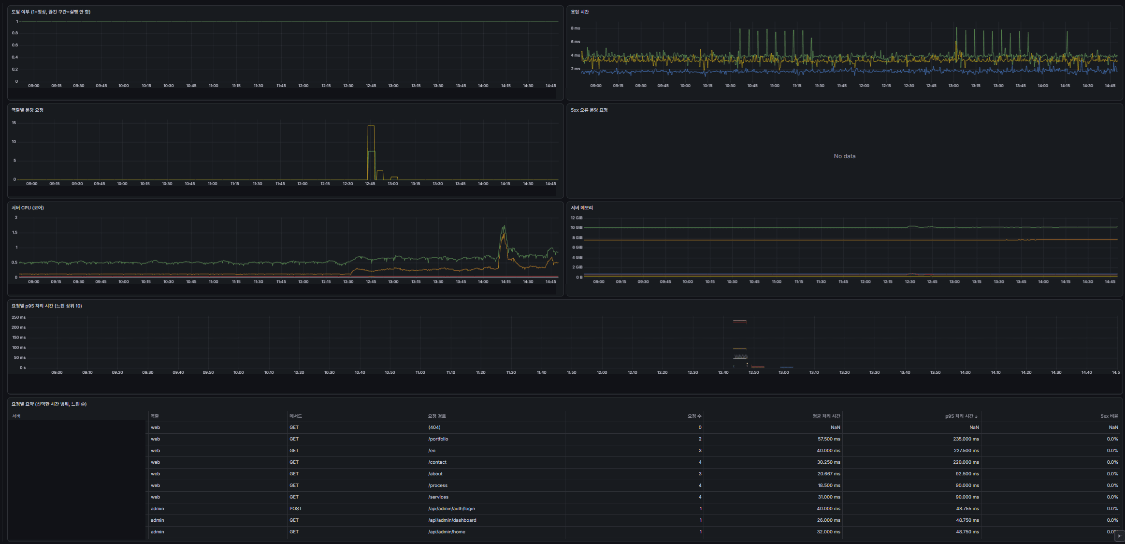1125x544 pixels.
Task: Sort table by the 평균 처리 시간 column header
Action: click(x=826, y=416)
